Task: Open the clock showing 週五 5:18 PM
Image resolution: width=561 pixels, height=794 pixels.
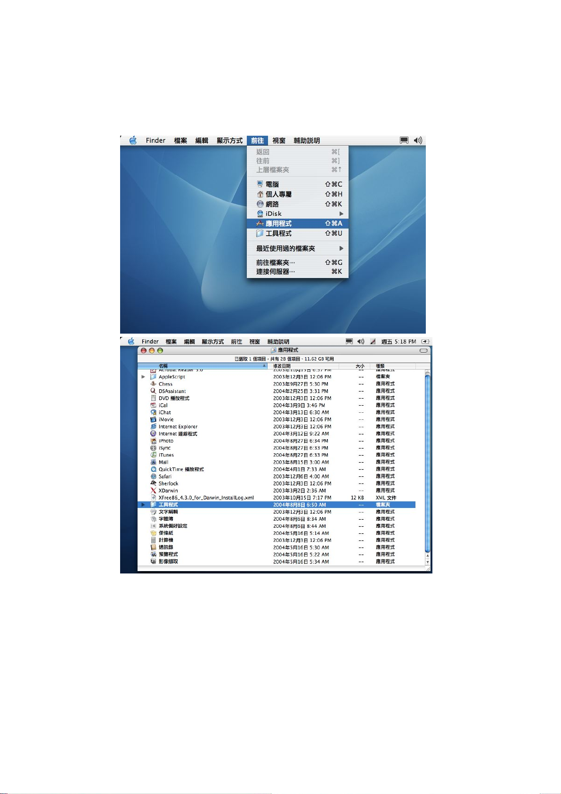Action: click(398, 342)
